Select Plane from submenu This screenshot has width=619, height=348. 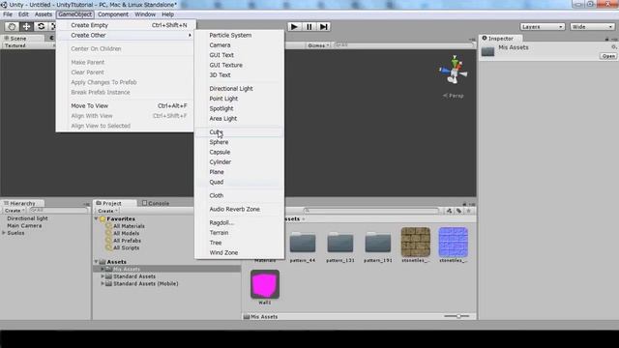click(x=239, y=172)
